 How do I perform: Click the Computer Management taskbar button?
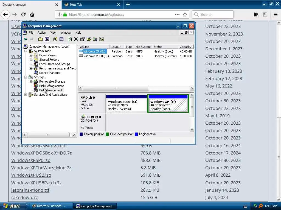tap(95, 206)
